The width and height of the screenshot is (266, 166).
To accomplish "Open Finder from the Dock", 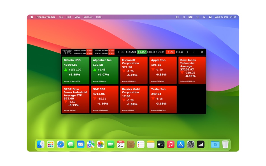I will pos(41,144).
